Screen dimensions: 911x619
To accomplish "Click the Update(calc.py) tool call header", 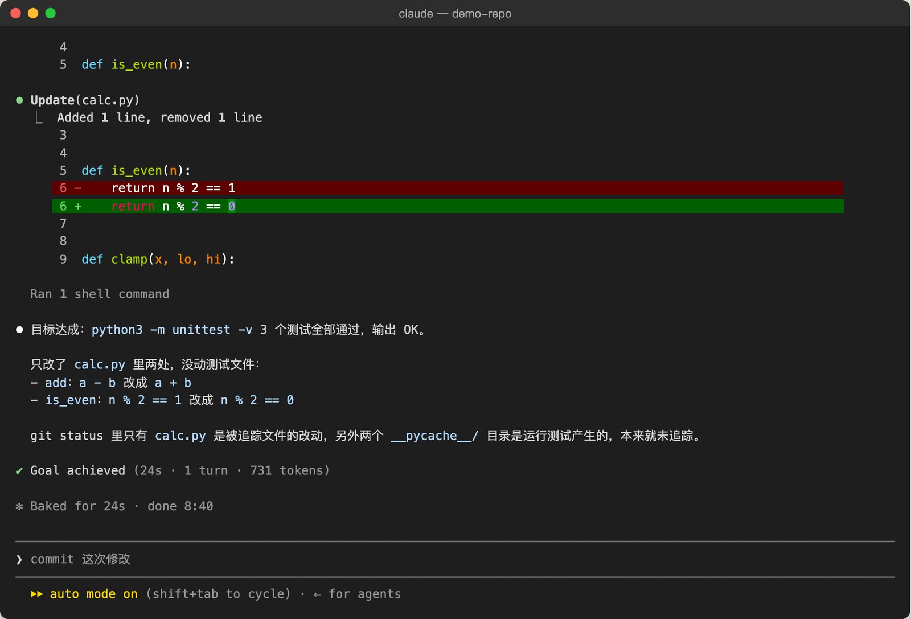I will [85, 100].
